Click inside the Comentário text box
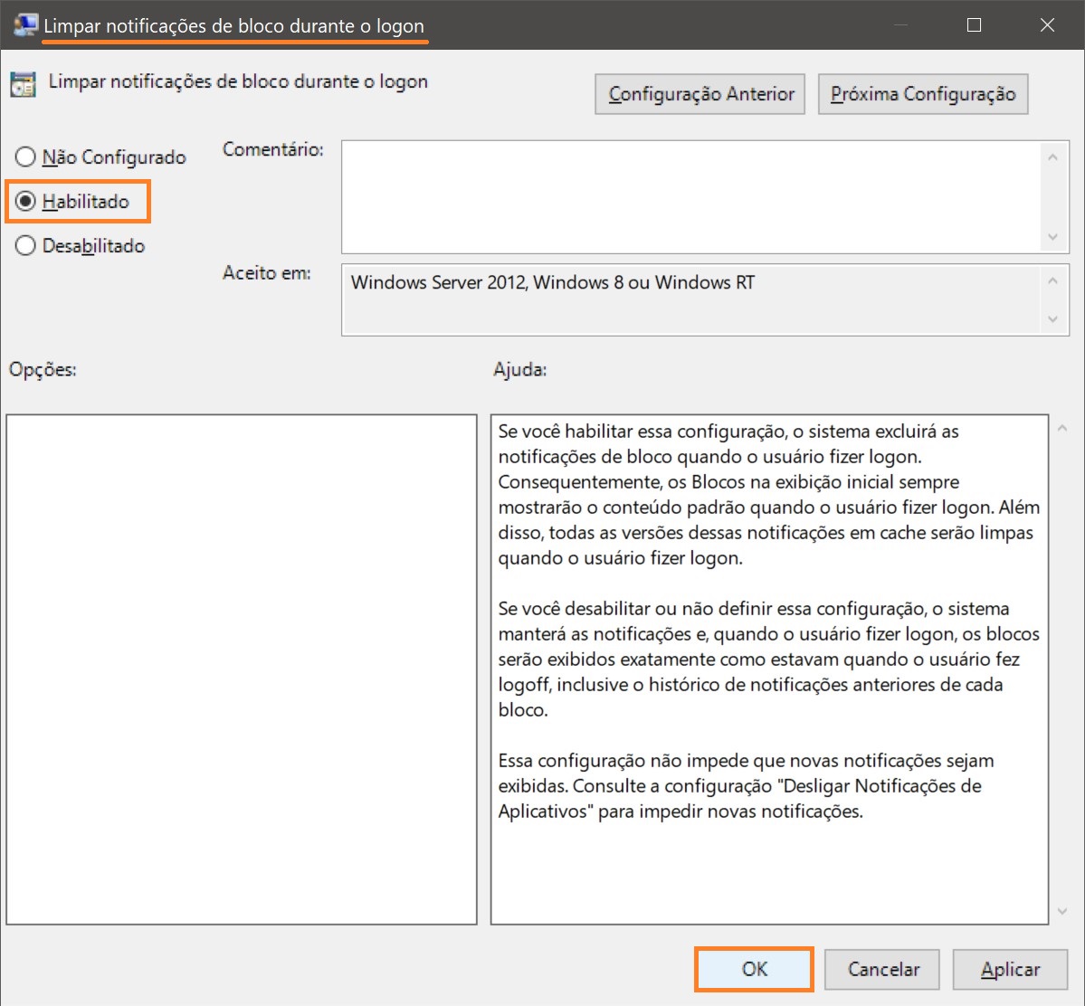This screenshot has height=1006, width=1085. (690, 196)
